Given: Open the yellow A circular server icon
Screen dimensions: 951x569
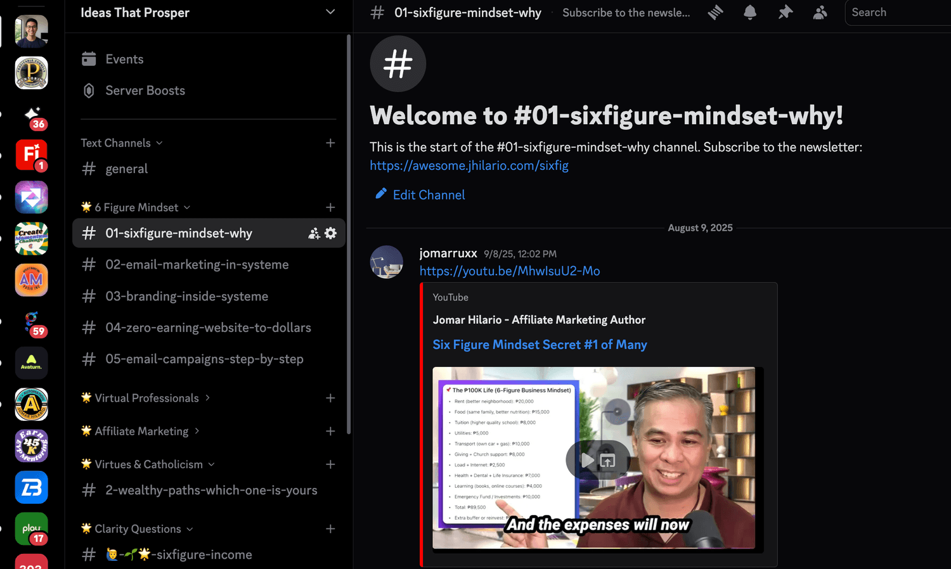Looking at the screenshot, I should 31,404.
